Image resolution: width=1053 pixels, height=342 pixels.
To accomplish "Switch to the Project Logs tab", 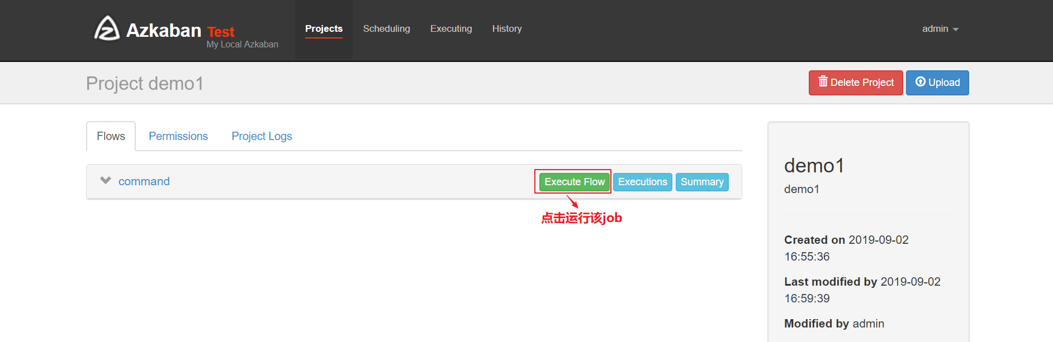I will 262,136.
